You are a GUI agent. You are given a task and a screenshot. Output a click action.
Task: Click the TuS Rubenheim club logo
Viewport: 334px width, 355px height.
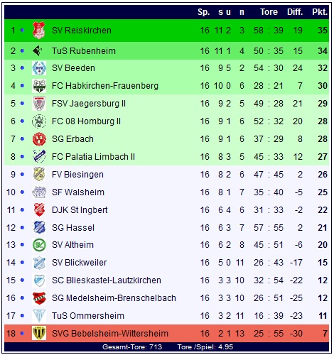38,50
